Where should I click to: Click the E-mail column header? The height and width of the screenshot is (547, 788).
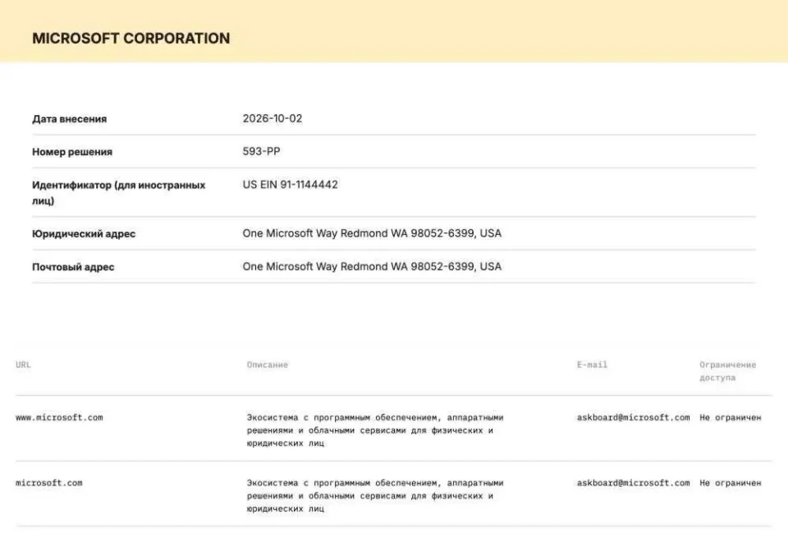pyautogui.click(x=592, y=365)
